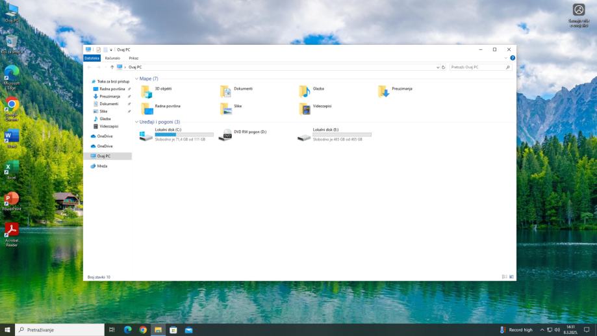Collapse the Mape (7) group
Viewport: 597px width, 336px height.
[136, 79]
